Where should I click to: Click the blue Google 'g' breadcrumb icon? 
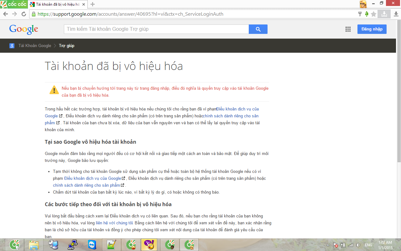12,45
